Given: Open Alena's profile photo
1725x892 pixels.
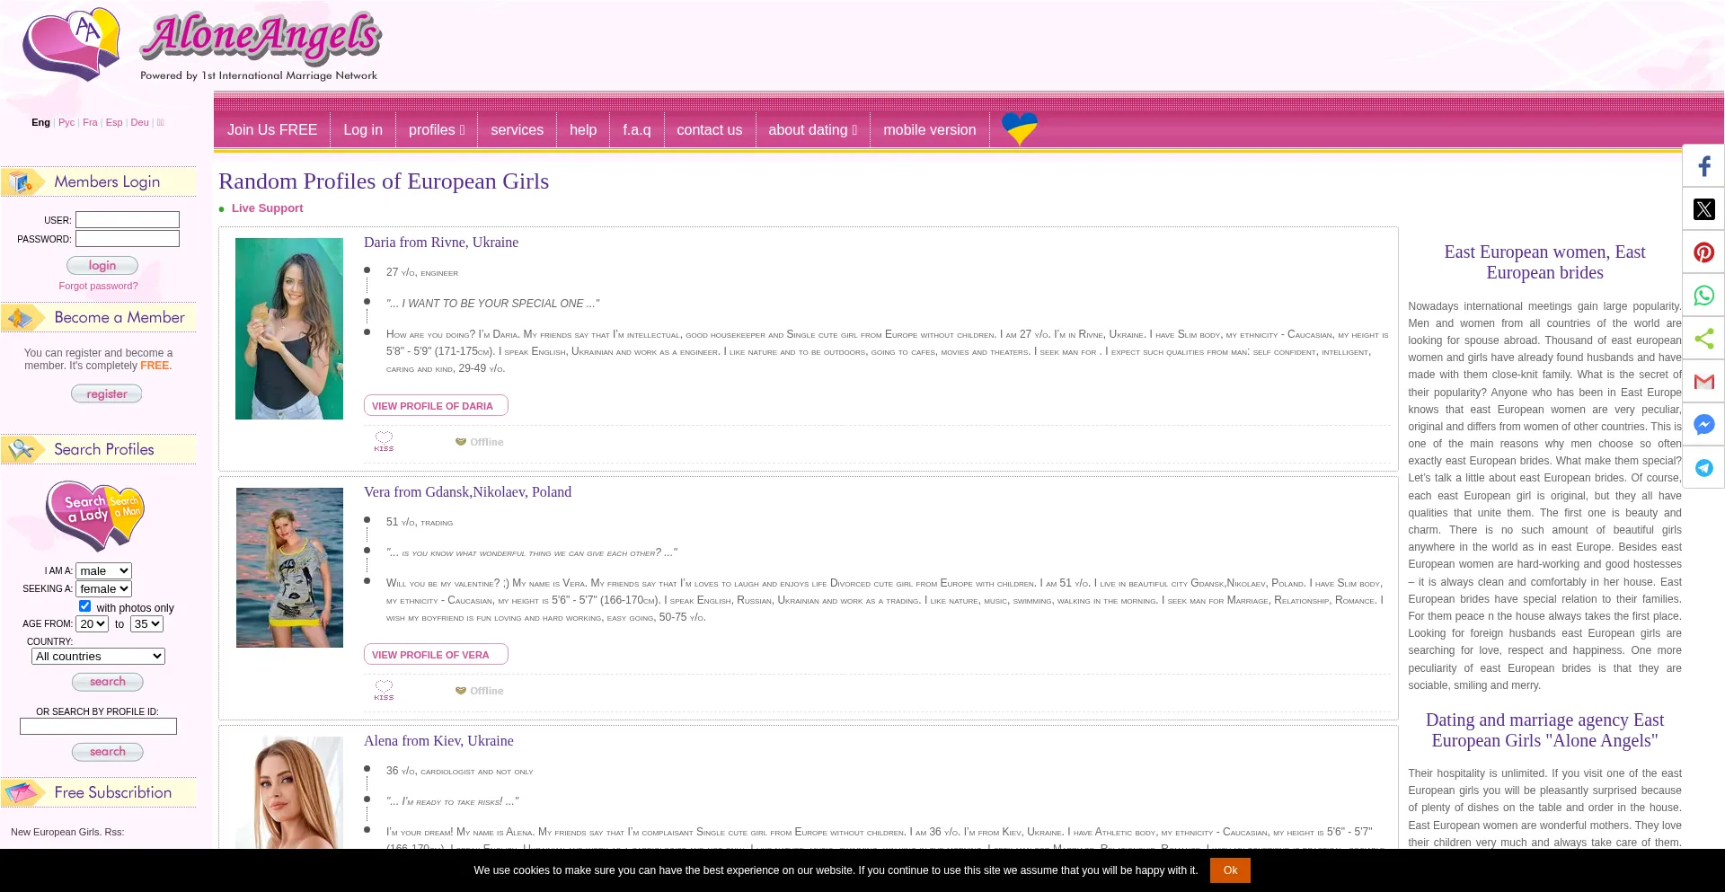Looking at the screenshot, I should 289,792.
